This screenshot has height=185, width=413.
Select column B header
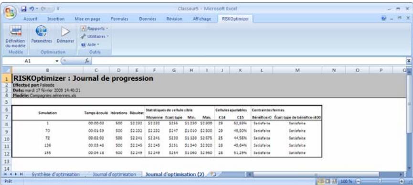pyautogui.click(x=47, y=70)
